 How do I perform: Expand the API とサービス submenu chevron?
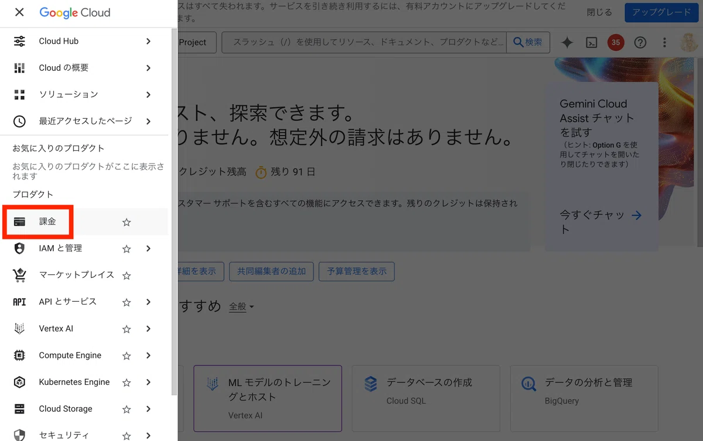tap(148, 302)
